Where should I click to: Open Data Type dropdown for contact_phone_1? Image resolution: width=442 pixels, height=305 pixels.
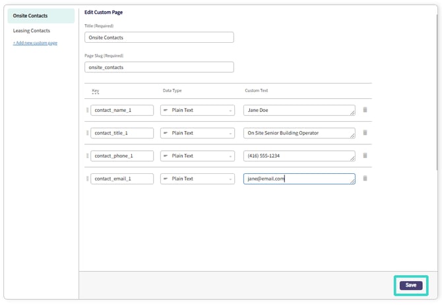197,156
